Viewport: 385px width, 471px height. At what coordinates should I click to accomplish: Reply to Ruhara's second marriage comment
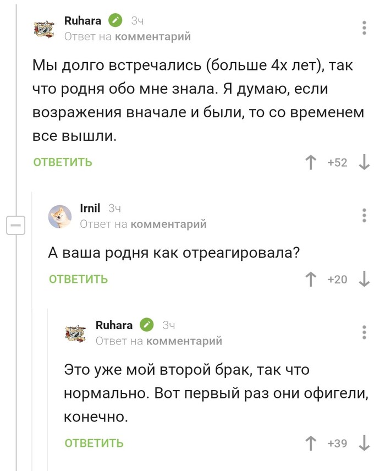point(94,443)
